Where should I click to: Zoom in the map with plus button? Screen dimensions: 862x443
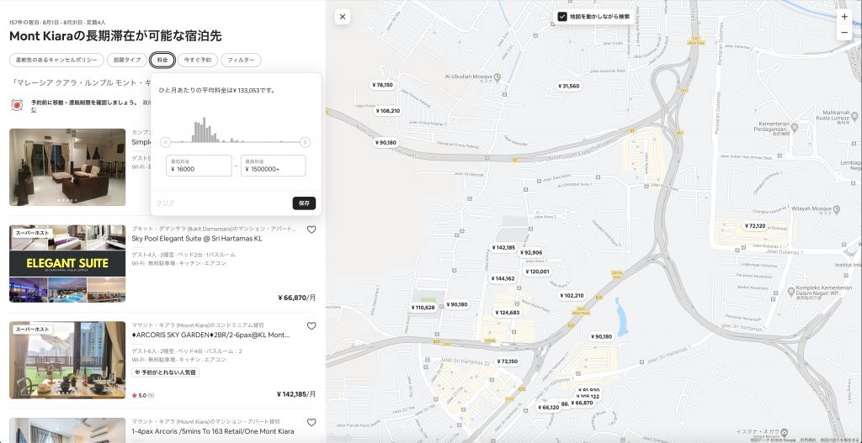click(844, 17)
